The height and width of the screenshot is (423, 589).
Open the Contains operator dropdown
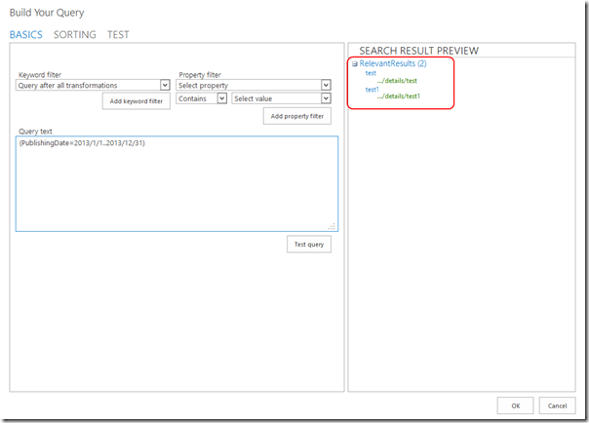pos(201,98)
